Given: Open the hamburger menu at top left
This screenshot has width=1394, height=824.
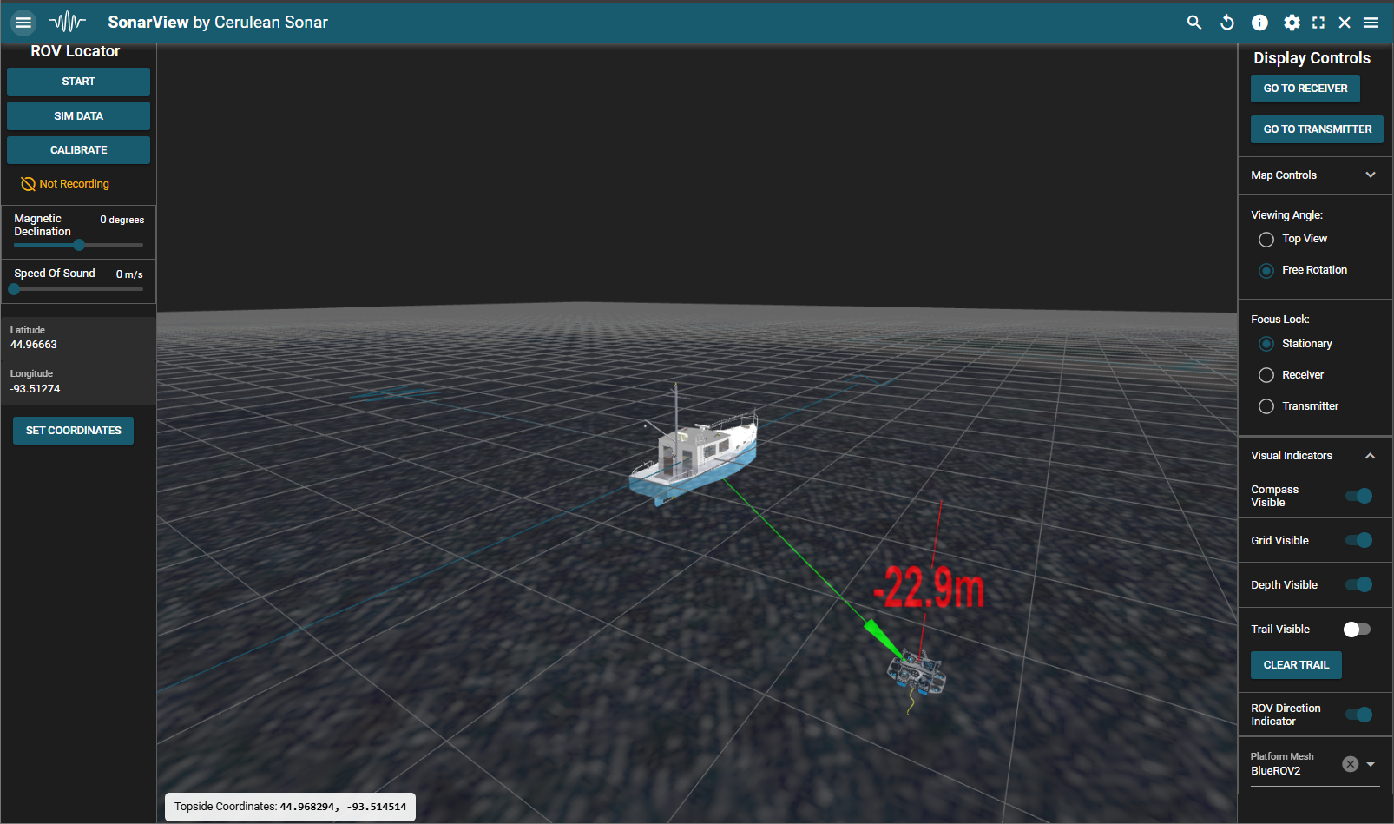Looking at the screenshot, I should [23, 23].
